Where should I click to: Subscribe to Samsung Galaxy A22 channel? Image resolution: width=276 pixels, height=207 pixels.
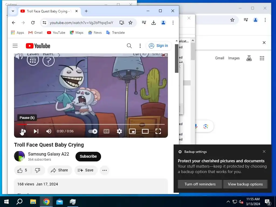click(x=88, y=156)
